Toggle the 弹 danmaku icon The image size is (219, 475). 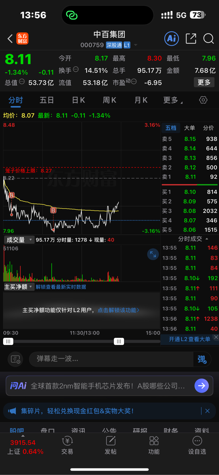[202, 359]
